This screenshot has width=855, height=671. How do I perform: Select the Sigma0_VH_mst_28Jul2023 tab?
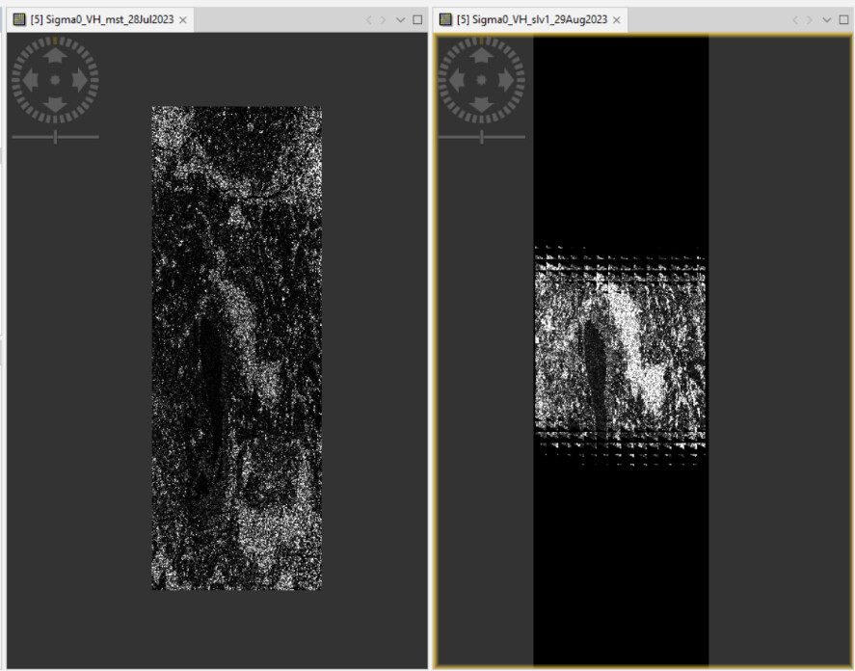tap(99, 20)
